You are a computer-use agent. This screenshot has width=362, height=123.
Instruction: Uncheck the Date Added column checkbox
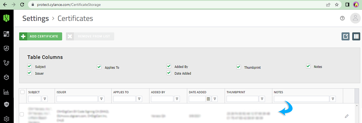[169, 73]
